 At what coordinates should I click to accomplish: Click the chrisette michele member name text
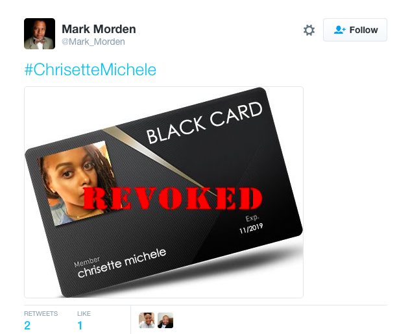point(122,263)
